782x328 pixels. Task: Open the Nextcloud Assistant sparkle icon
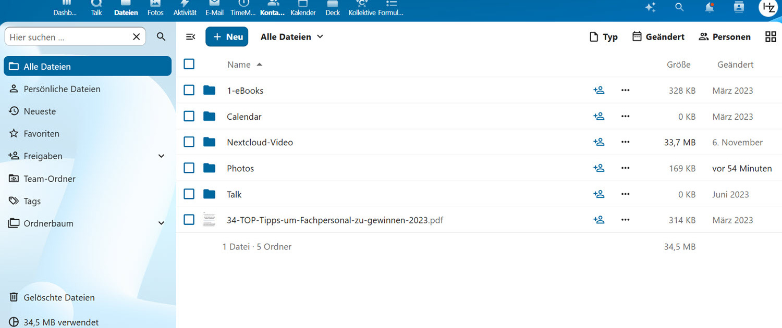point(650,7)
